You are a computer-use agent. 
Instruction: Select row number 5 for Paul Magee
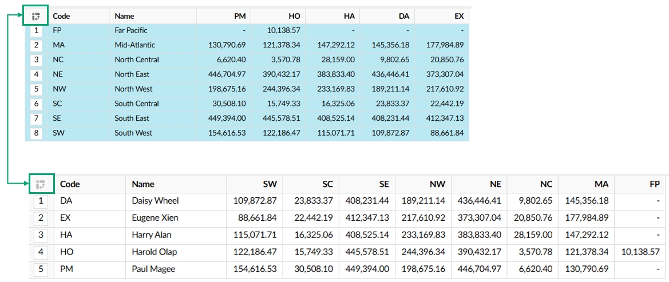(x=41, y=269)
